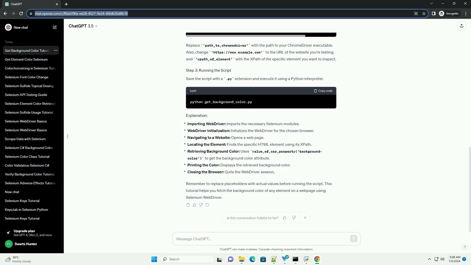Click the browser address bar URL

click(81, 14)
